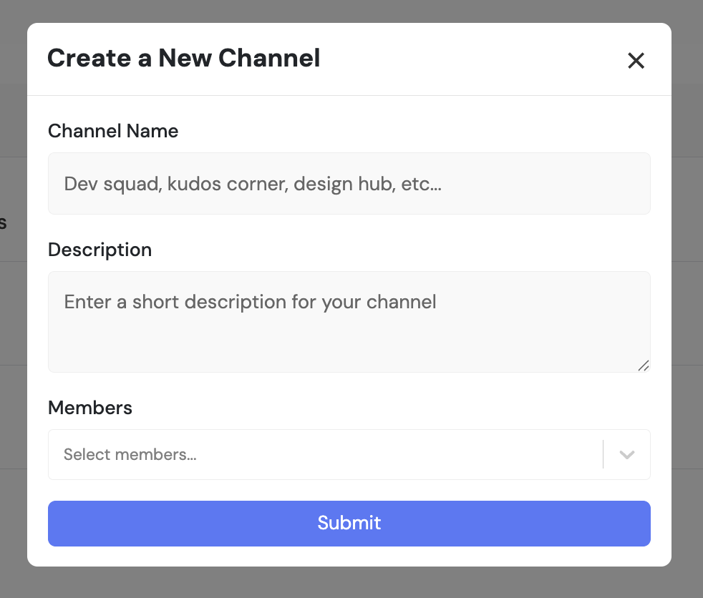
Task: Click the Create a New Channel heading
Action: [x=183, y=58]
